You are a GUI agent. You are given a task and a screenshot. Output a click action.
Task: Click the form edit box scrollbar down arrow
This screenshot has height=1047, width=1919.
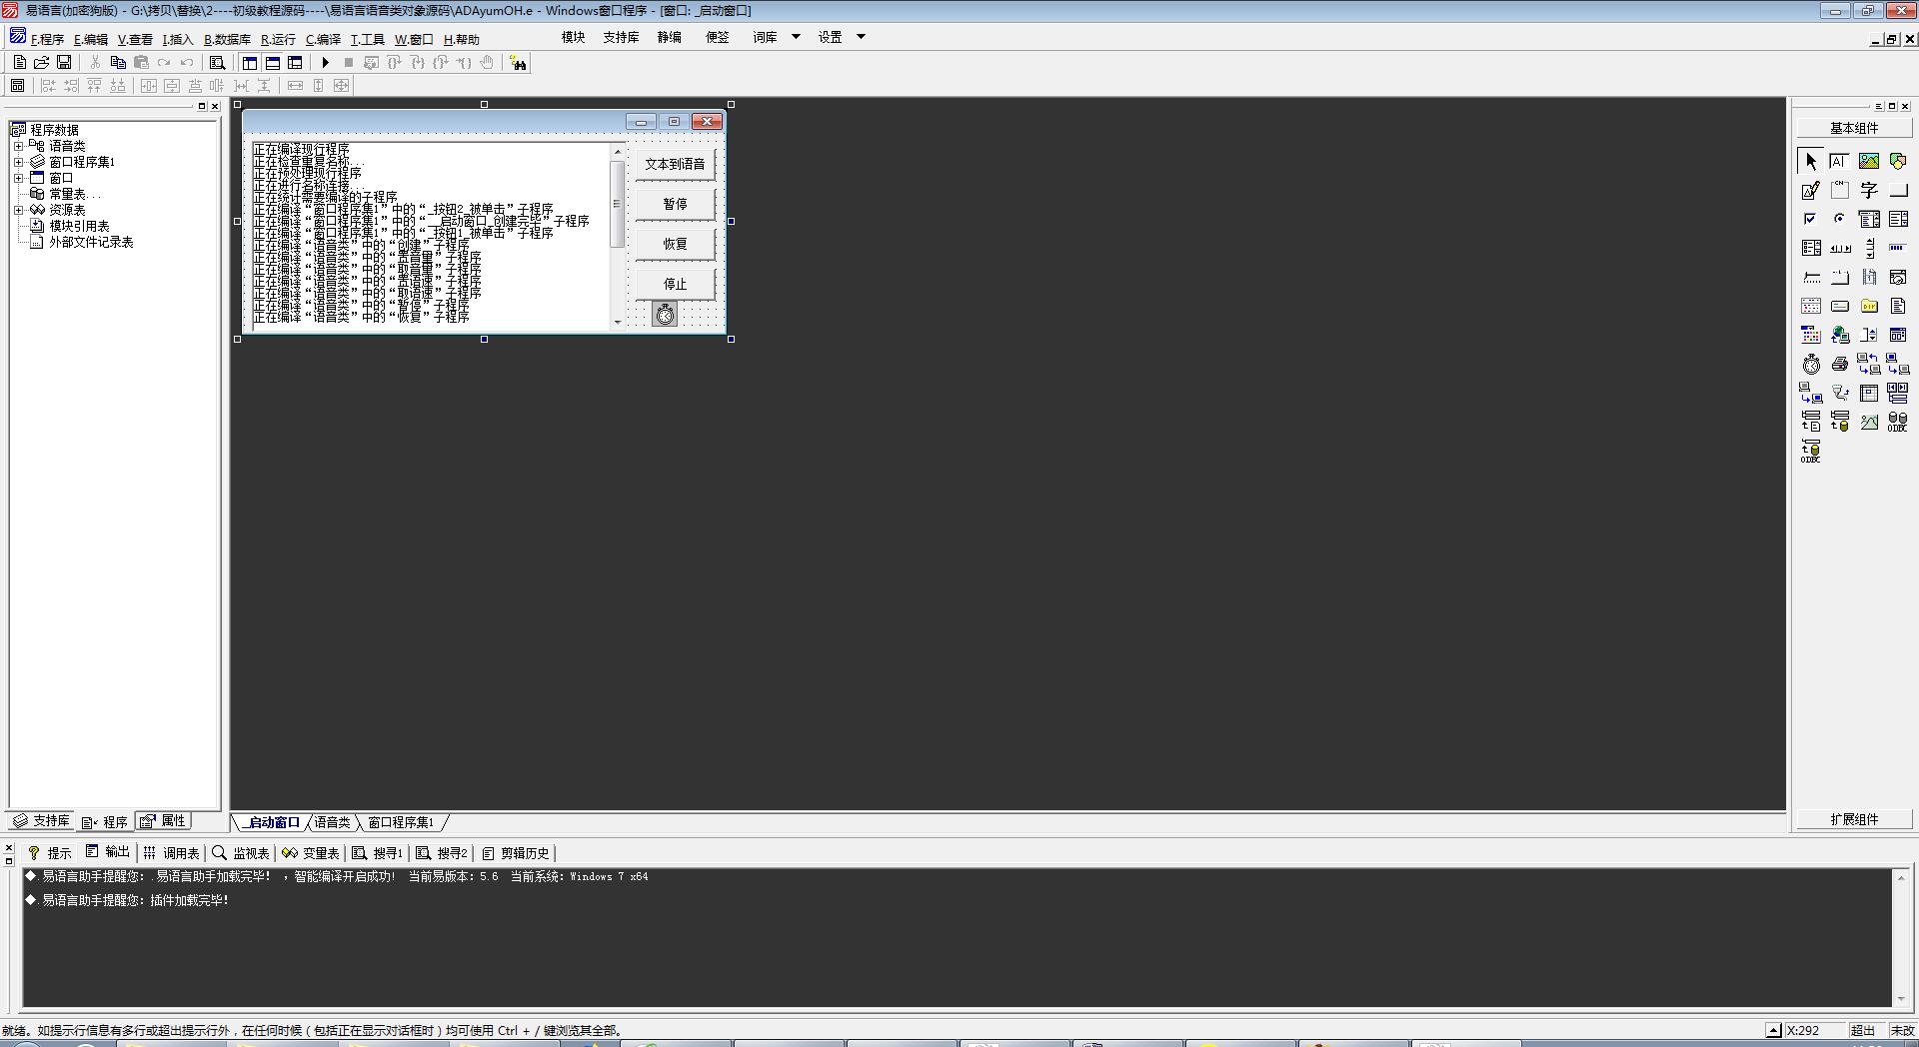click(x=618, y=322)
